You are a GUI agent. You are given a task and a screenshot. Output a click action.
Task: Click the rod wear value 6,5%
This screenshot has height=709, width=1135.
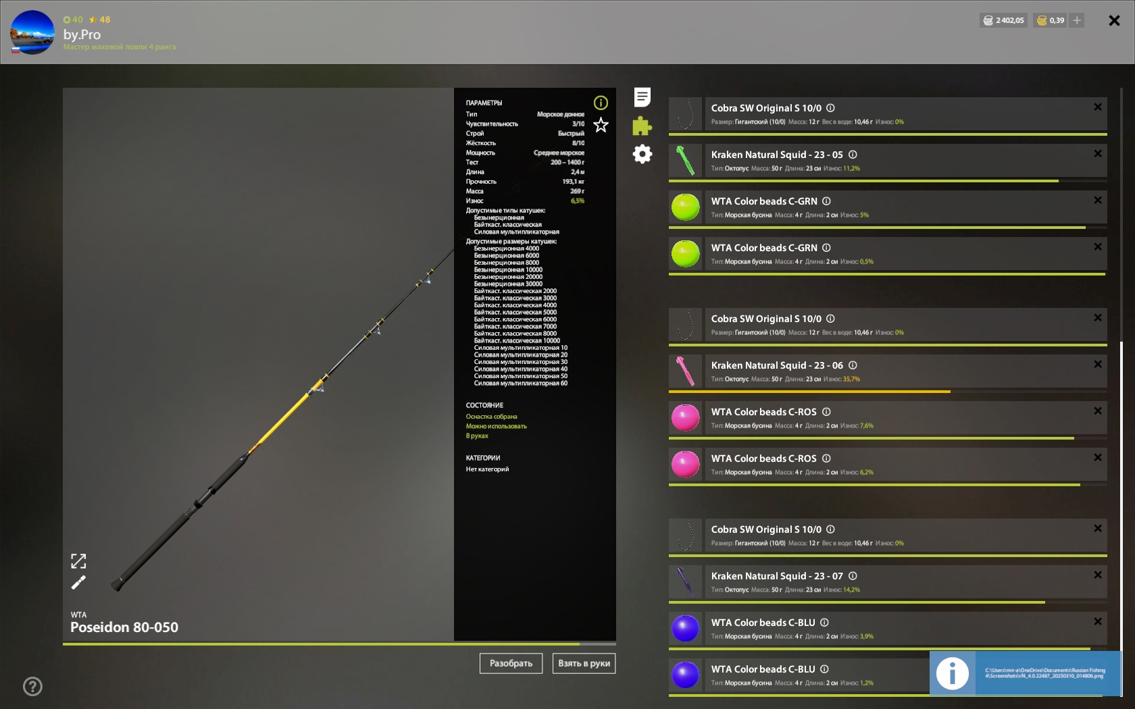(578, 201)
